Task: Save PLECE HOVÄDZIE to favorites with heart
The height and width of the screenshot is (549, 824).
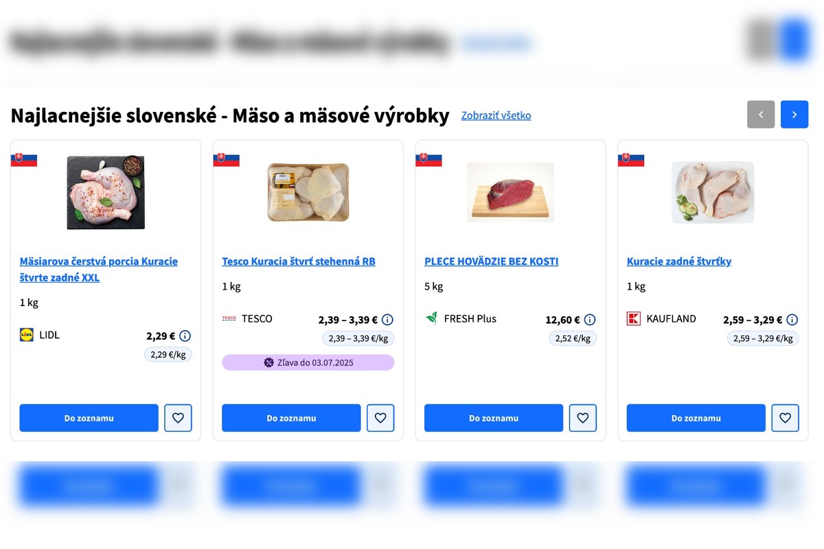Action: tap(583, 418)
